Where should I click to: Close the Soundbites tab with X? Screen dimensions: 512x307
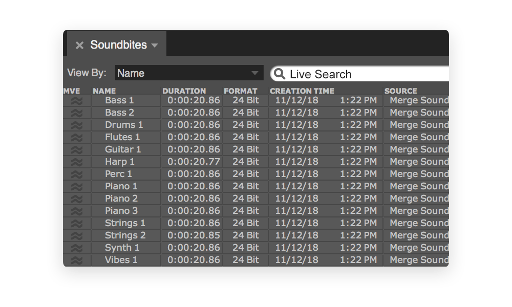pyautogui.click(x=79, y=45)
